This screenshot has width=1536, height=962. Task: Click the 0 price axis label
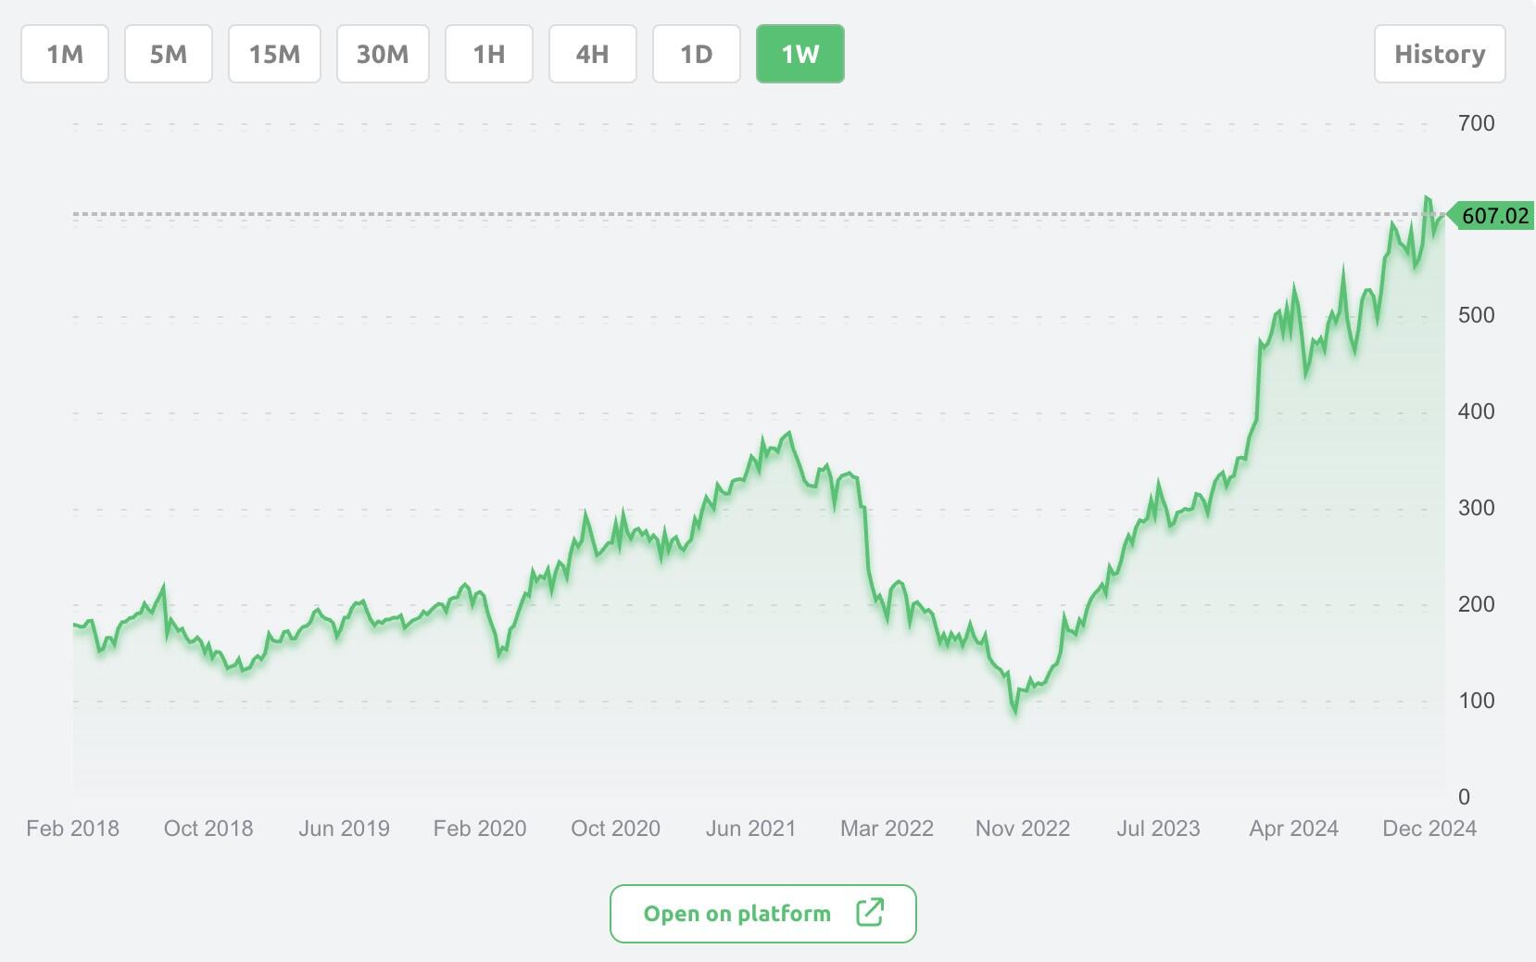pos(1465,797)
